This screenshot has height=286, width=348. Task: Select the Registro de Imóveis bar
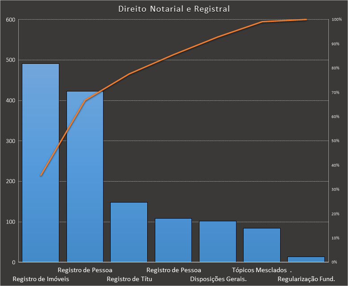tap(41, 163)
